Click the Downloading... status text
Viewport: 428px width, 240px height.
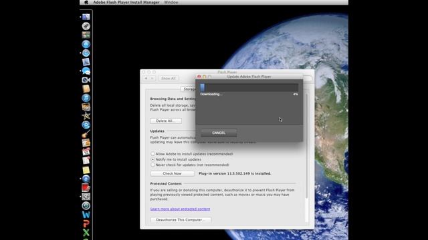[x=211, y=94]
